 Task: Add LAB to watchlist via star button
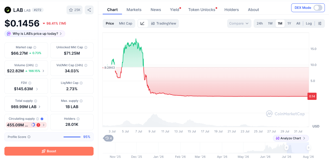tap(75, 10)
